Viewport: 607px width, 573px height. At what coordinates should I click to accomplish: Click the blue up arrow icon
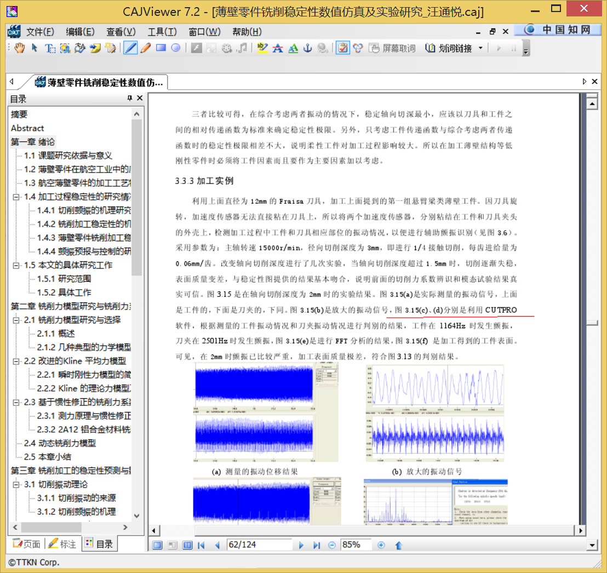(398, 545)
